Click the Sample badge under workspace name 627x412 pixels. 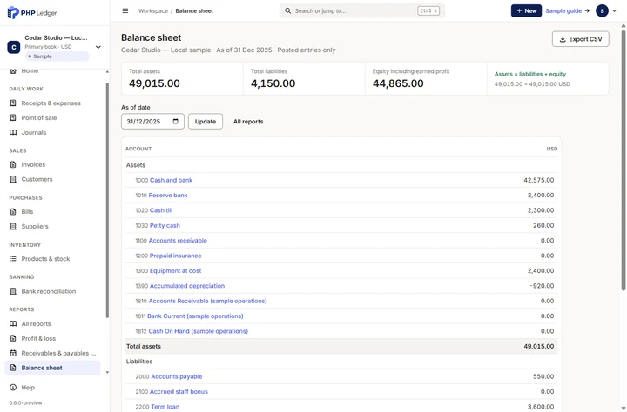pos(57,56)
